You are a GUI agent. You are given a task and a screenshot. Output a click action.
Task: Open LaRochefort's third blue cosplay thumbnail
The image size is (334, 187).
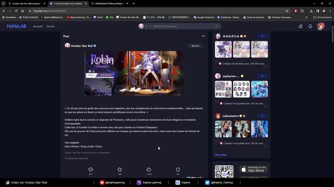point(259,129)
